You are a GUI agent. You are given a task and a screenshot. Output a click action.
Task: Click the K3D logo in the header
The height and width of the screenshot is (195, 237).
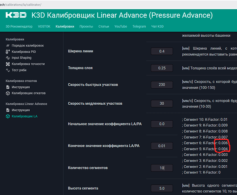tap(16, 15)
